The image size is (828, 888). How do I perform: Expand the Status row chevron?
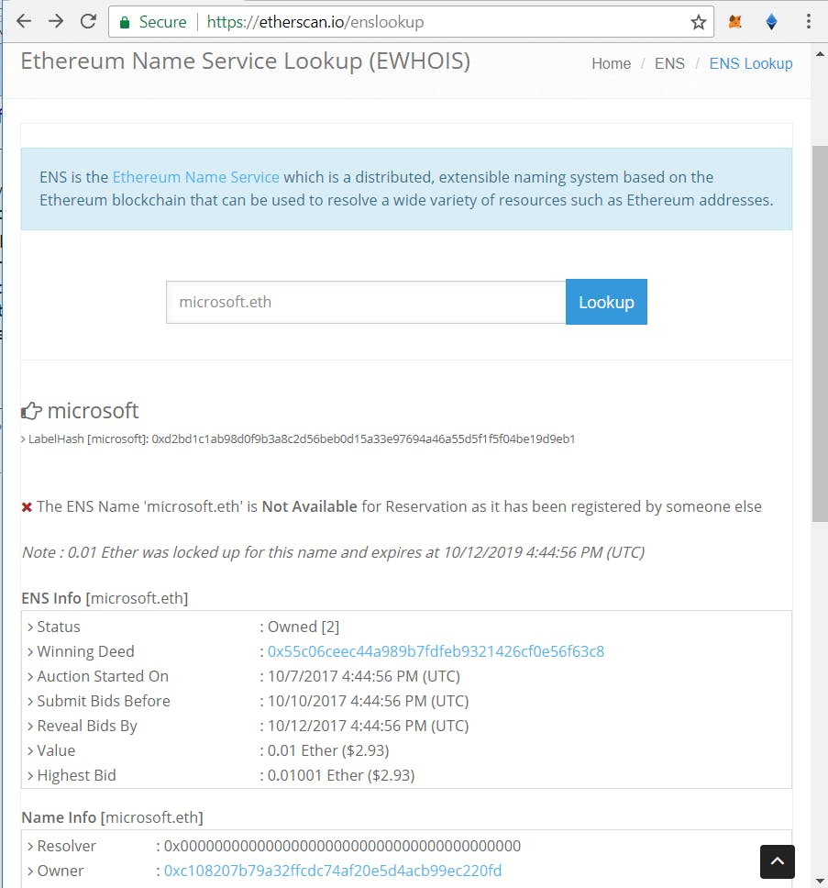click(30, 627)
